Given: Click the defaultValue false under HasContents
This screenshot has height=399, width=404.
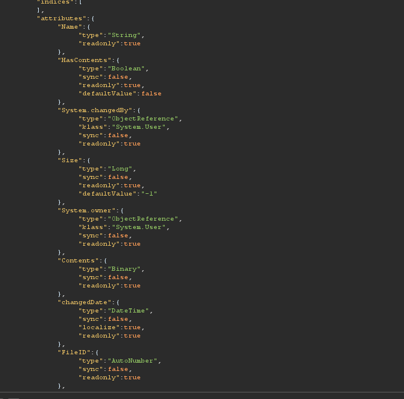Looking at the screenshot, I should point(151,94).
